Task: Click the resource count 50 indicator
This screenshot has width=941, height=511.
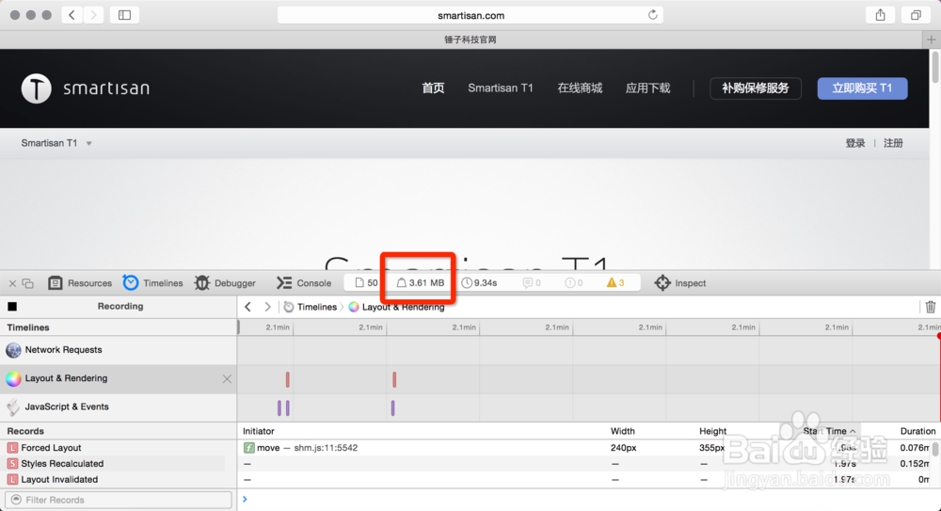Action: 366,283
